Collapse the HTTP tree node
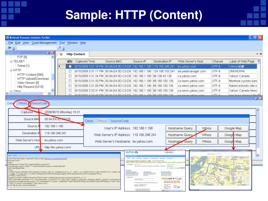 click(x=11, y=70)
